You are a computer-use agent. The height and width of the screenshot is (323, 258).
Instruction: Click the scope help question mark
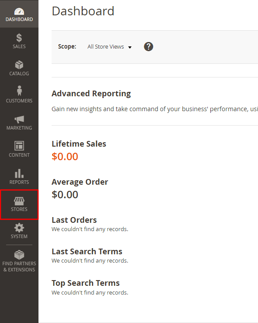(x=148, y=46)
